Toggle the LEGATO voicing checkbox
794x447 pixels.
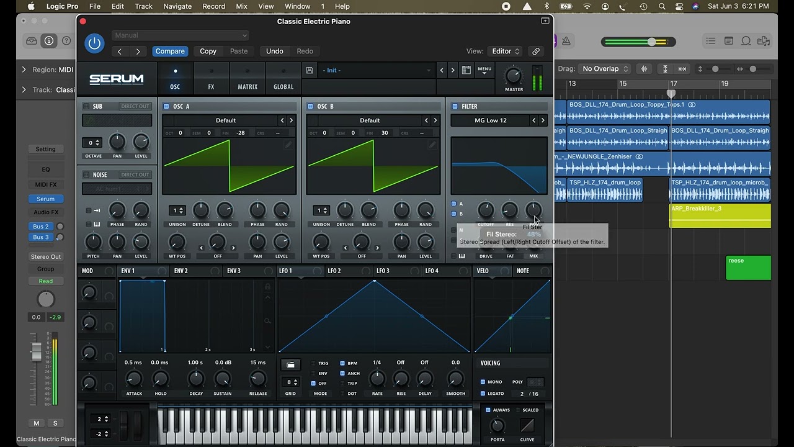483,394
